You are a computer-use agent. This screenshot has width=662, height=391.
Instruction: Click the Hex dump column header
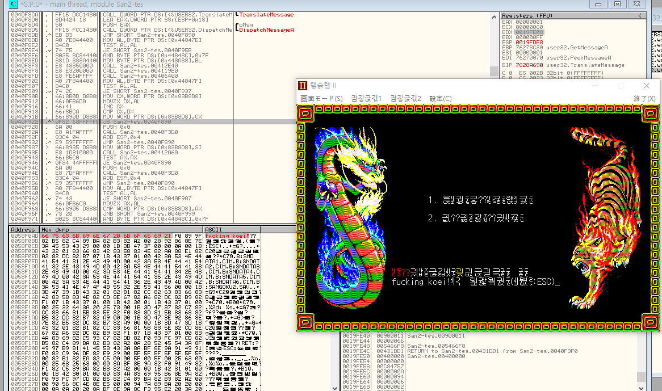[121, 229]
